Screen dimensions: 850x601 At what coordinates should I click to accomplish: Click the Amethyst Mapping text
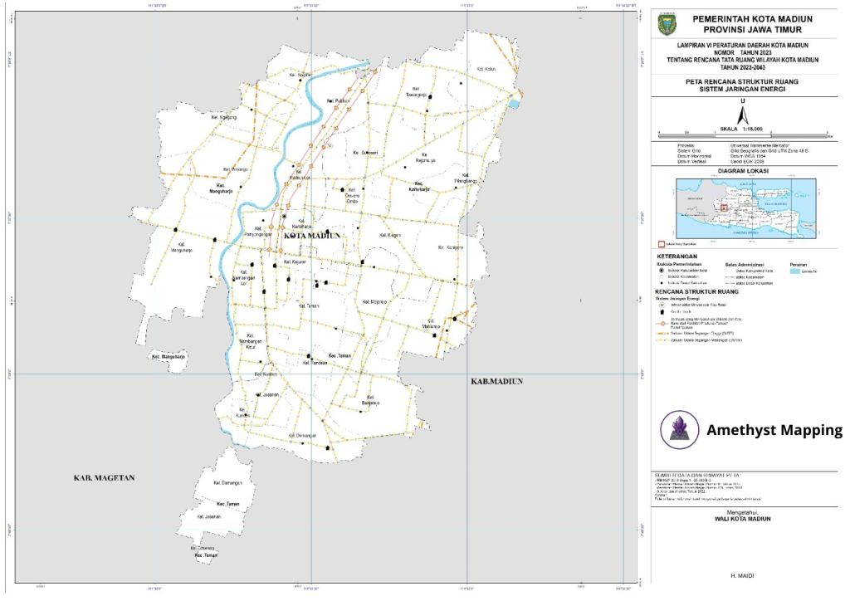coord(774,430)
